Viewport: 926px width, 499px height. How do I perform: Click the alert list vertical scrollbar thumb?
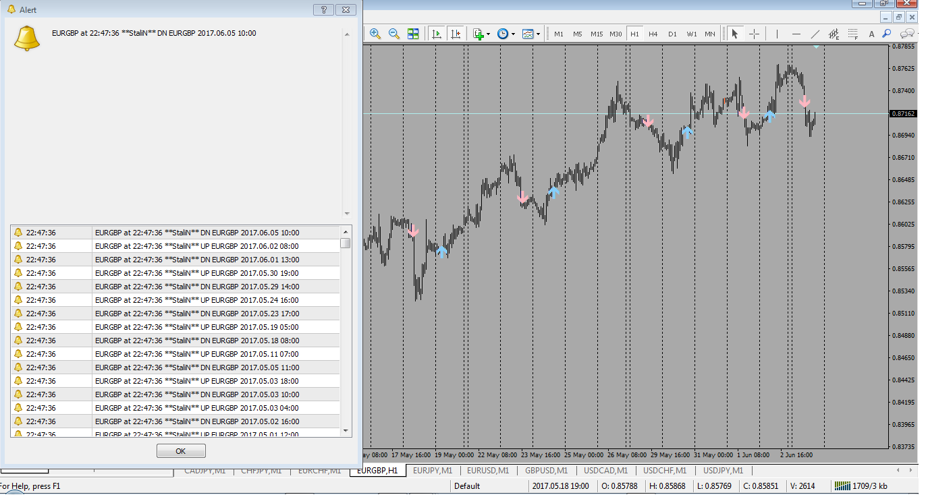click(346, 243)
